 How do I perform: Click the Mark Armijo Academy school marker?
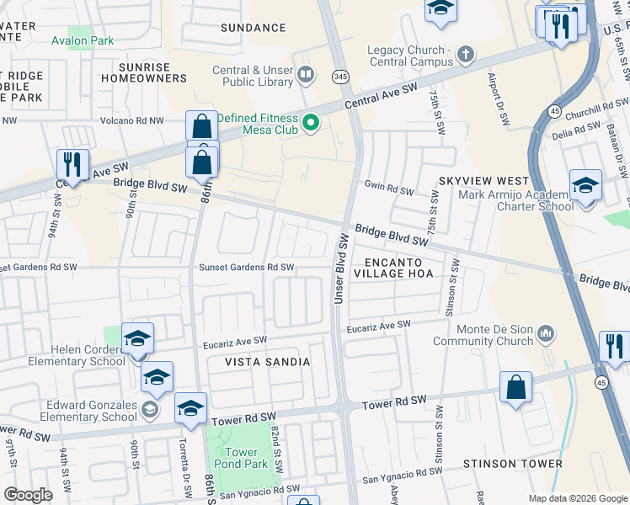(x=586, y=189)
